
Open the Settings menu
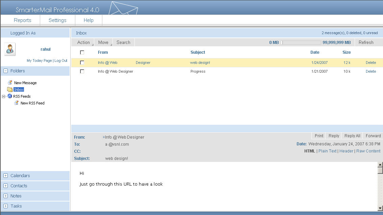pyautogui.click(x=57, y=20)
